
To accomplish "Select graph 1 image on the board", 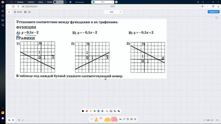I will coord(38,57).
